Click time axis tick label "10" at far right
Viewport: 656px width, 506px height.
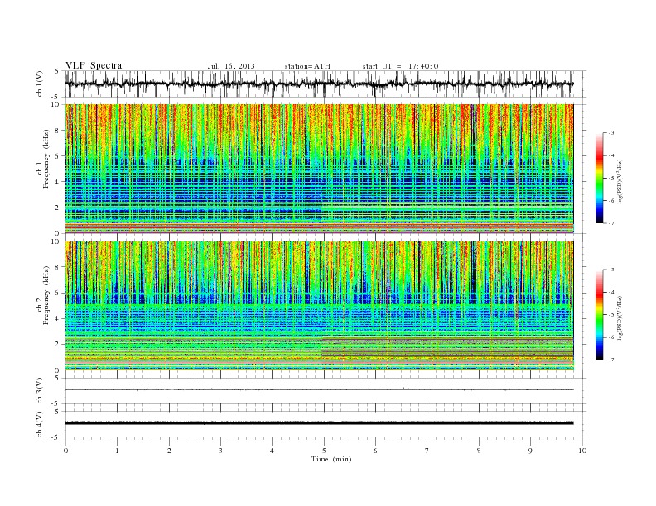tap(582, 451)
